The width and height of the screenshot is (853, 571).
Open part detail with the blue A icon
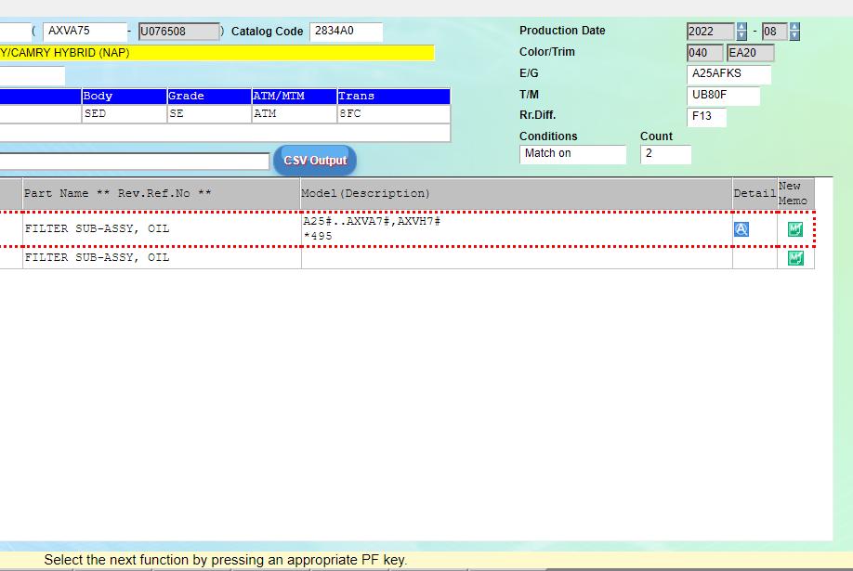741,227
